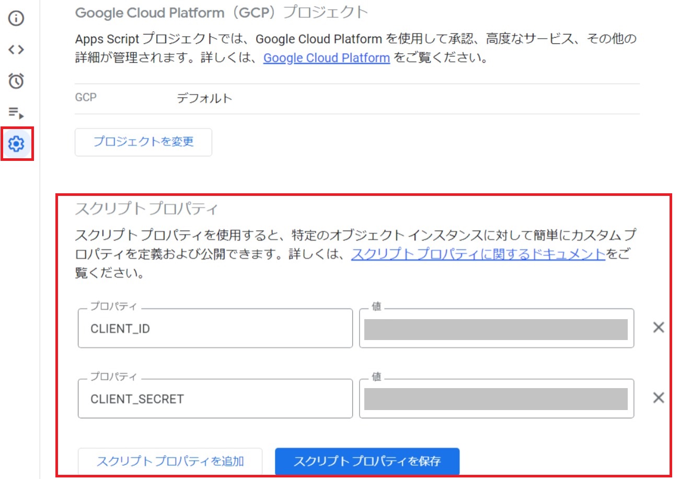The width and height of the screenshot is (680, 479).
Task: Open the Editor code brackets icon
Action: click(x=16, y=50)
